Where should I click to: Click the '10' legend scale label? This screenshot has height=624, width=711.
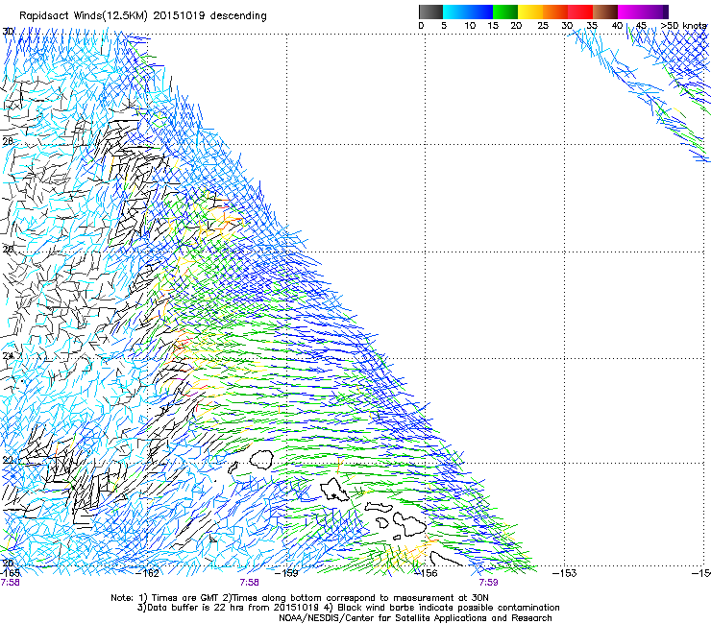tap(470, 26)
